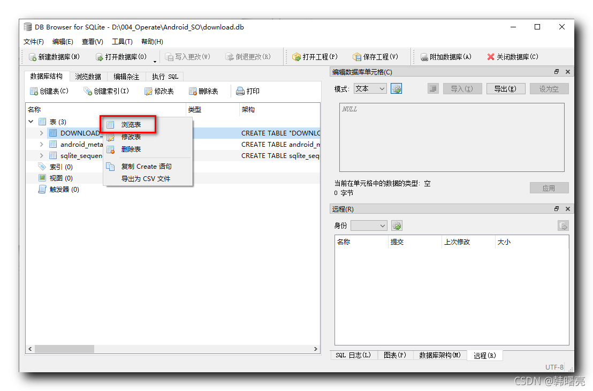Screen dimensions: 593x391
Task: Click inside the NULL cell editor text area
Action: pos(452,138)
